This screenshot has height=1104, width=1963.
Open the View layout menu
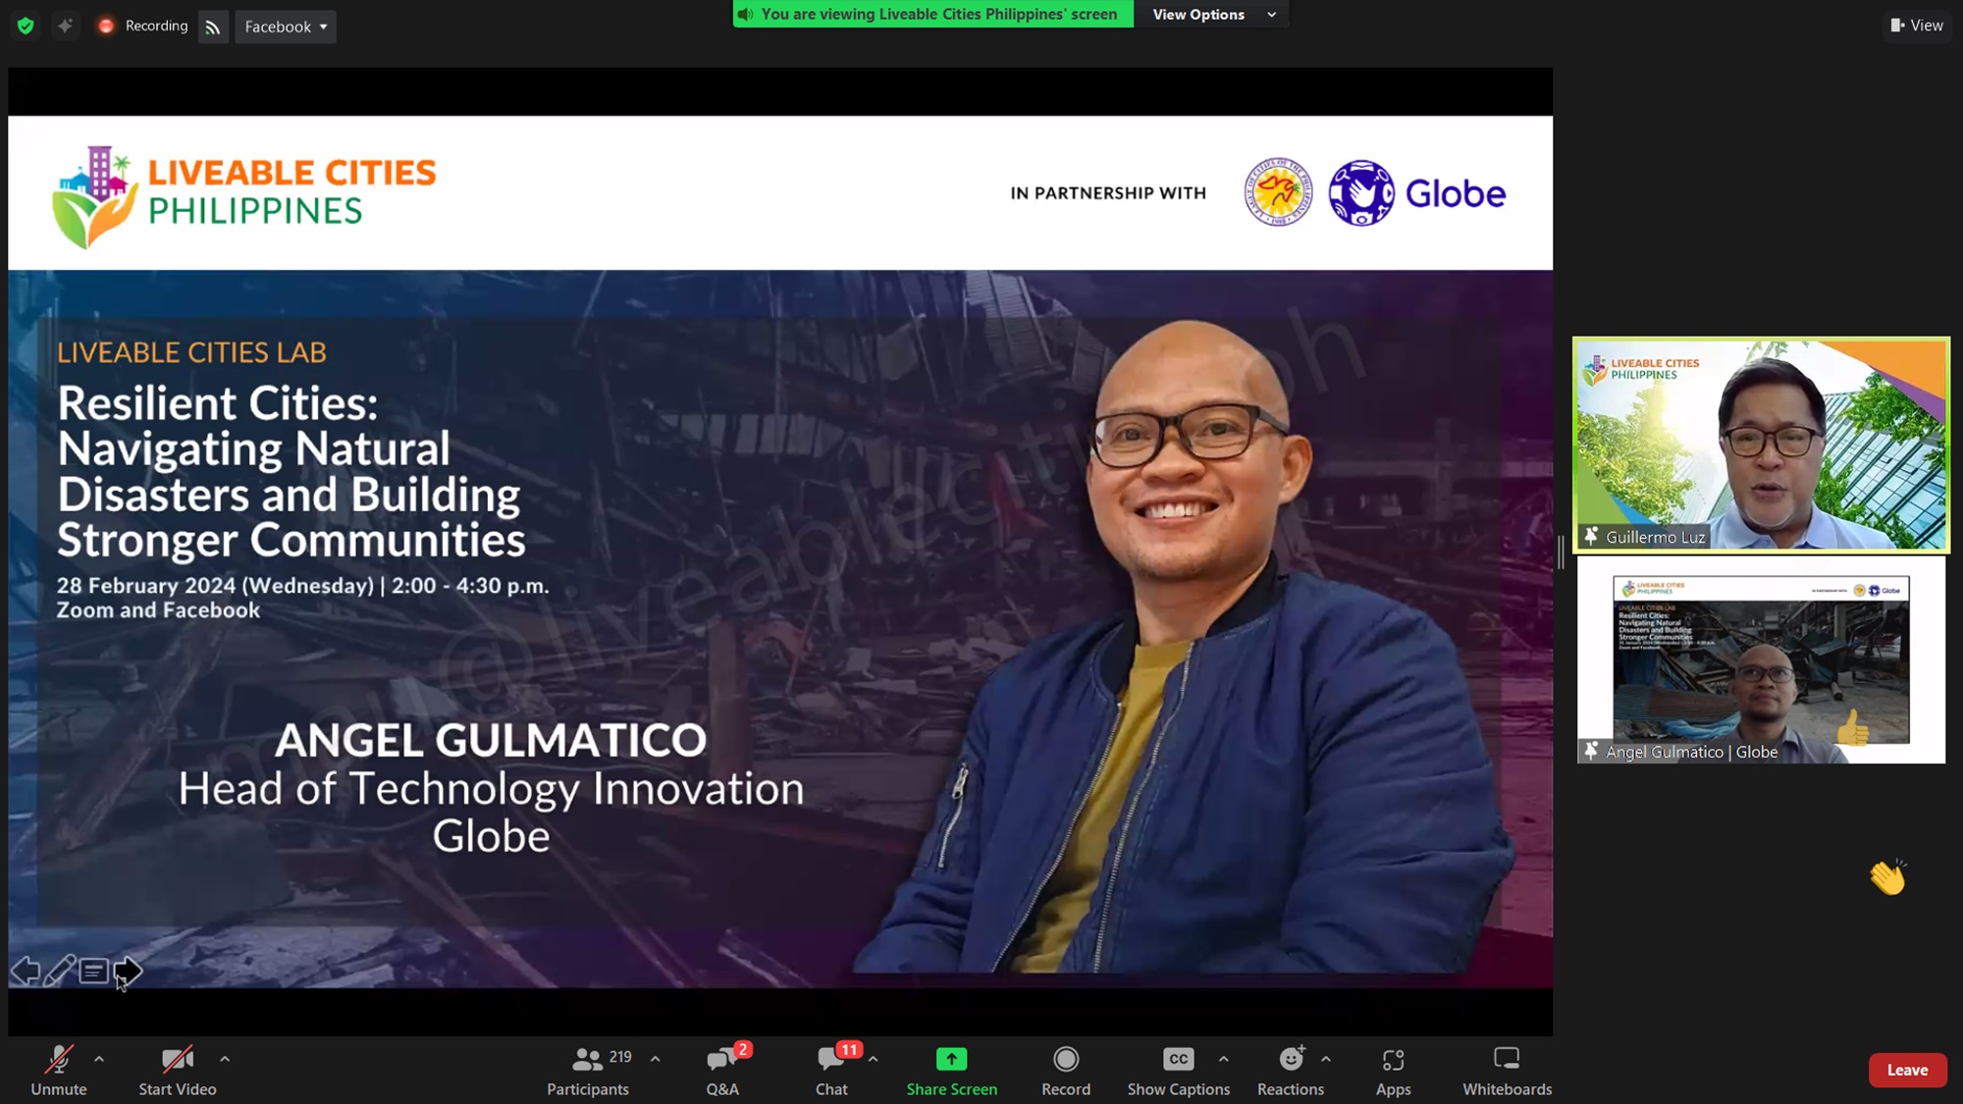[1917, 26]
